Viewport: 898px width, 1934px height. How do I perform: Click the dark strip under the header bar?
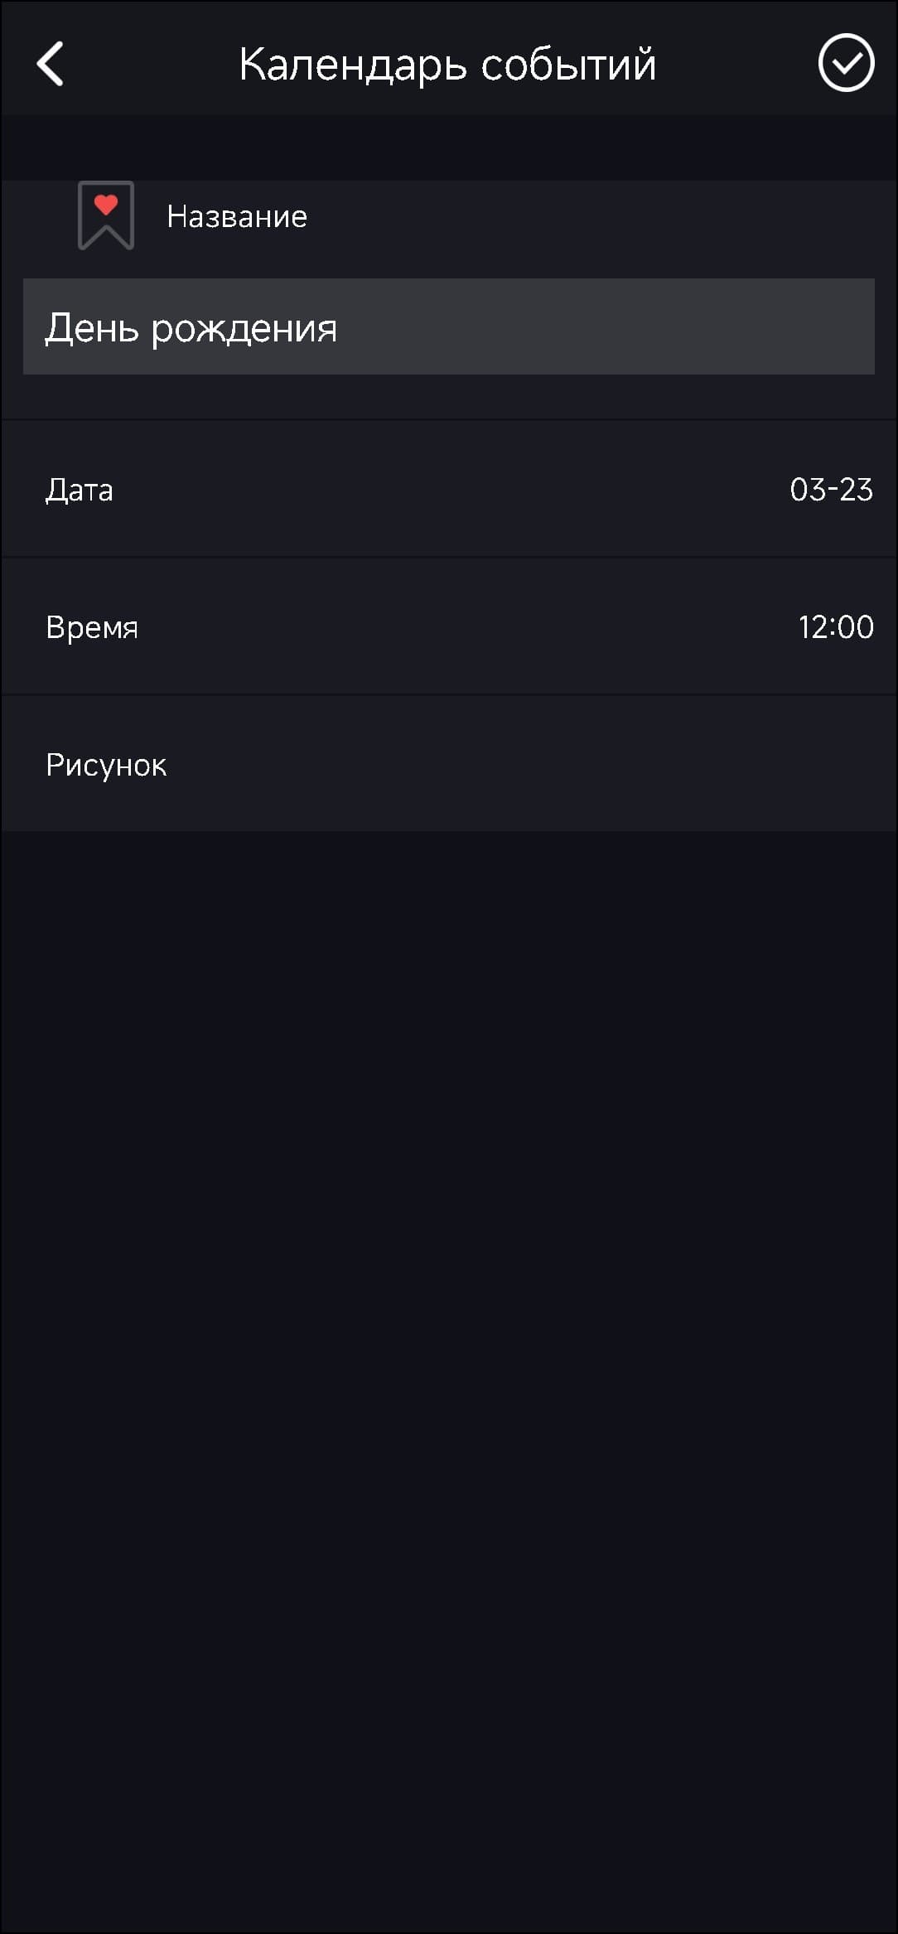coord(447,147)
